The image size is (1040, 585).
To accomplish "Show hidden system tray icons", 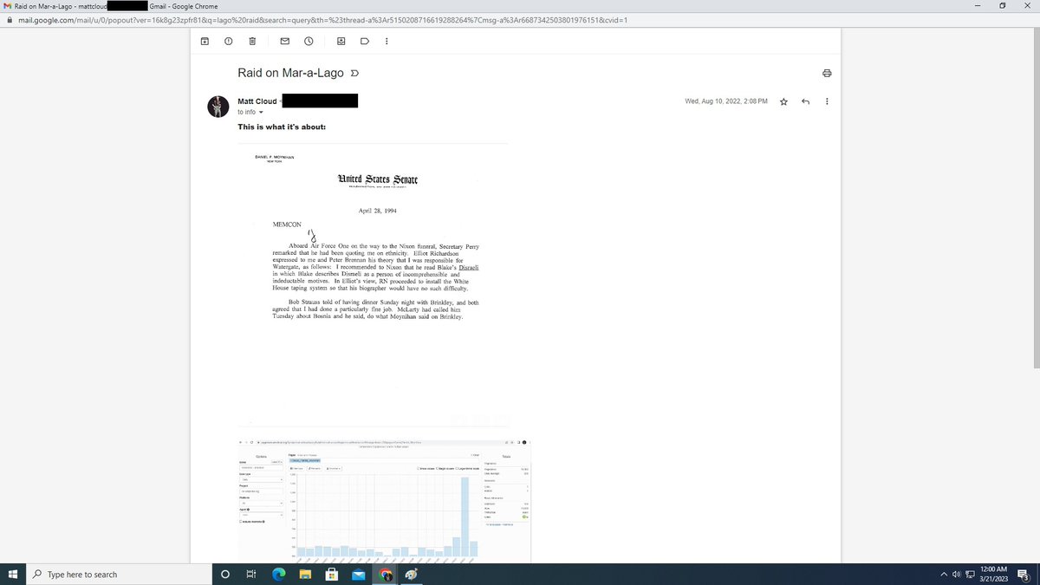I will pos(943,573).
